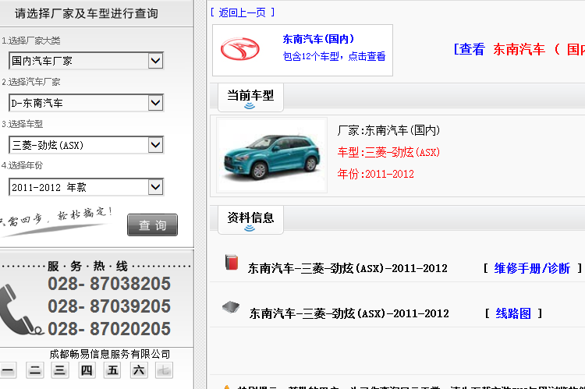
Task: Open the 线路图 wiring diagram link
Action: click(513, 313)
